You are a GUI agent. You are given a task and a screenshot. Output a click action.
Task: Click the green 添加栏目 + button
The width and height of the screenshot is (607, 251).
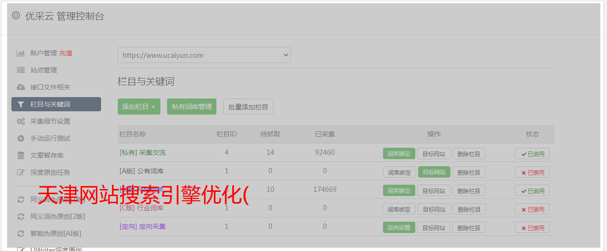[x=139, y=107]
